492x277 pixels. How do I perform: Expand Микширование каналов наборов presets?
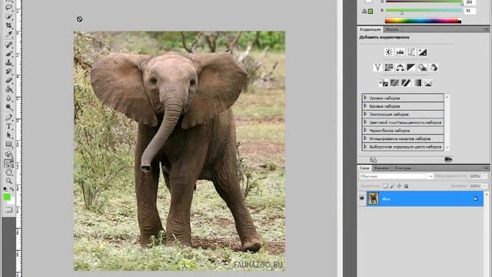pyautogui.click(x=365, y=138)
